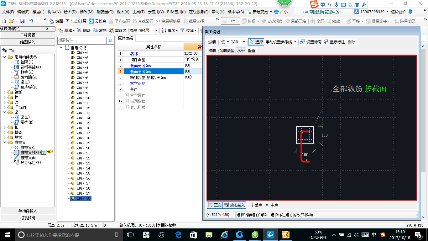
Task: Click 查看钢筋量 view rebar quantity
Action: pyautogui.click(x=168, y=21)
